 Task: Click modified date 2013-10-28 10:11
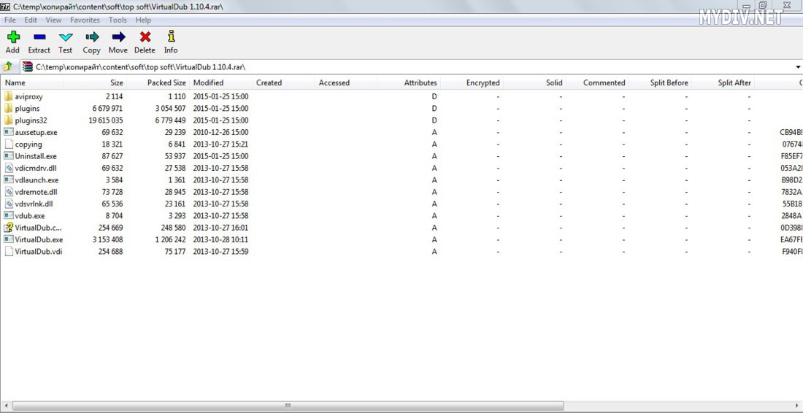220,239
